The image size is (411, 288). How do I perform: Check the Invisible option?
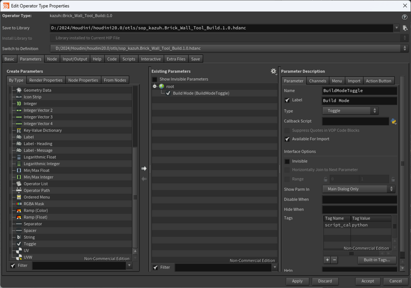pyautogui.click(x=287, y=161)
